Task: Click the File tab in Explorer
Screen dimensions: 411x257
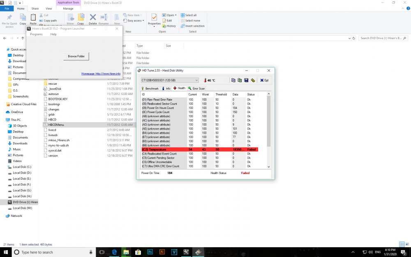Action: pos(7,8)
